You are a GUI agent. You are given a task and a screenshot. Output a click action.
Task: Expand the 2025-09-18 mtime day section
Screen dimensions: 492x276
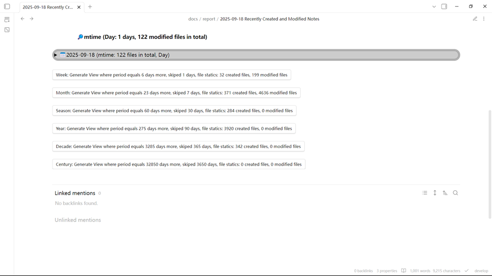coord(56,55)
